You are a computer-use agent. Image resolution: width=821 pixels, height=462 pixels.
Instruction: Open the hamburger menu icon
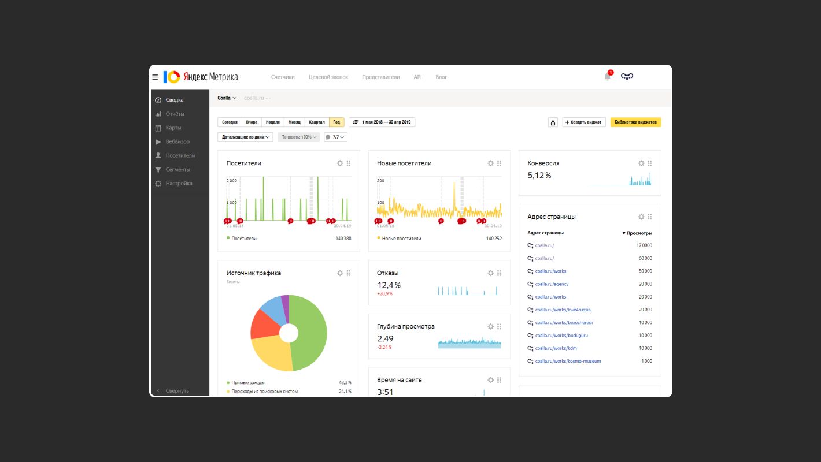coord(155,77)
